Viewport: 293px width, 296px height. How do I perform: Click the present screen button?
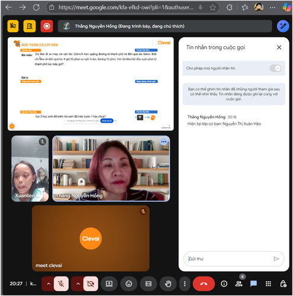click(109, 284)
